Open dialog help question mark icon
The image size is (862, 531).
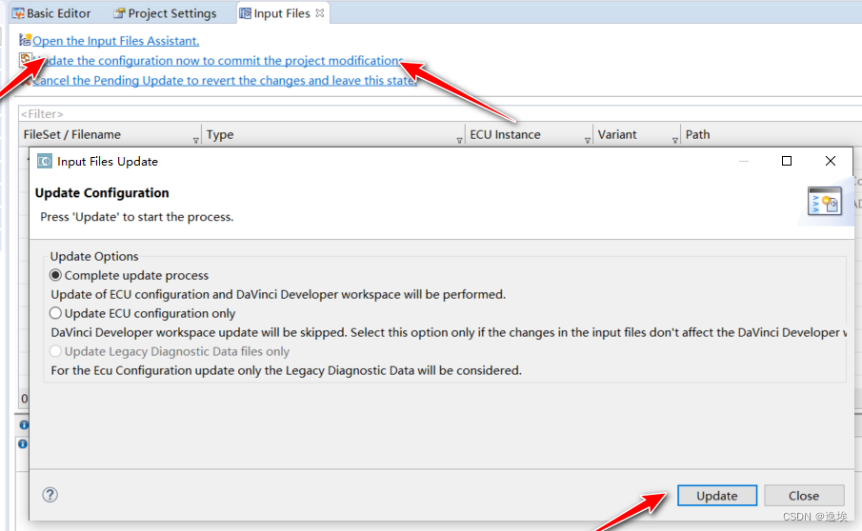pyautogui.click(x=50, y=495)
